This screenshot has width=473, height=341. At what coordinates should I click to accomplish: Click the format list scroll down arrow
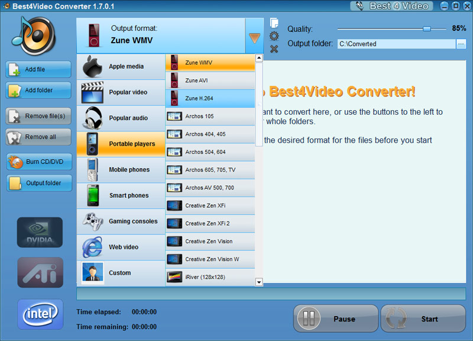(259, 282)
